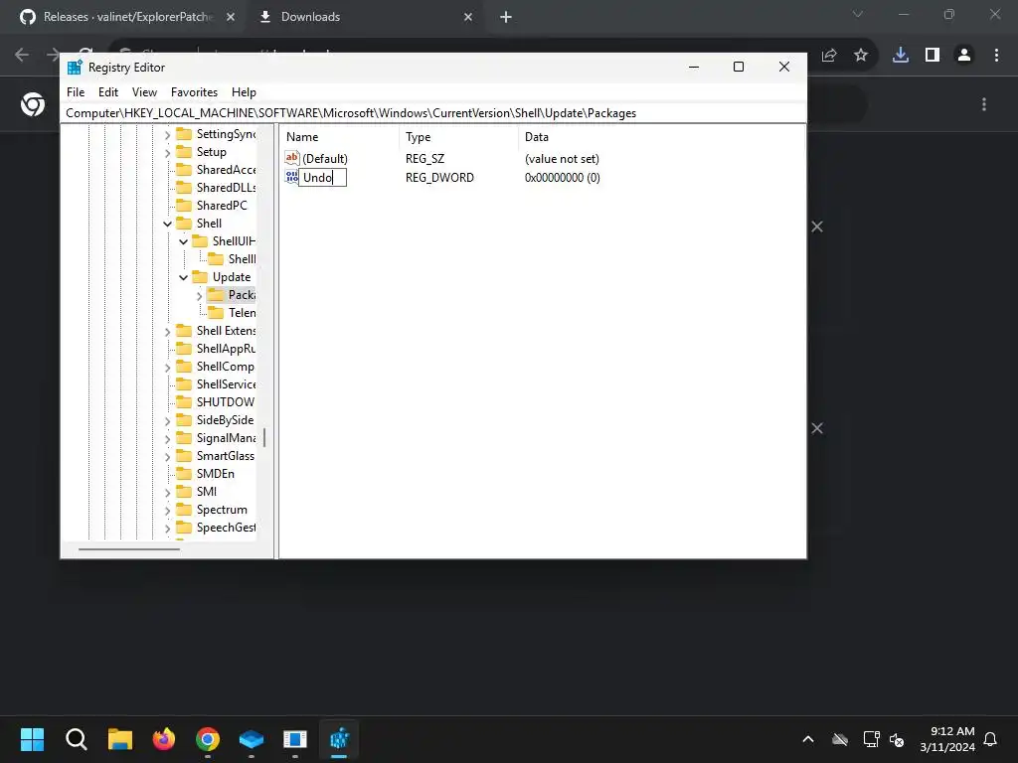Bookmark this page with the star icon
Screen dimensions: 1018x763
point(861,56)
